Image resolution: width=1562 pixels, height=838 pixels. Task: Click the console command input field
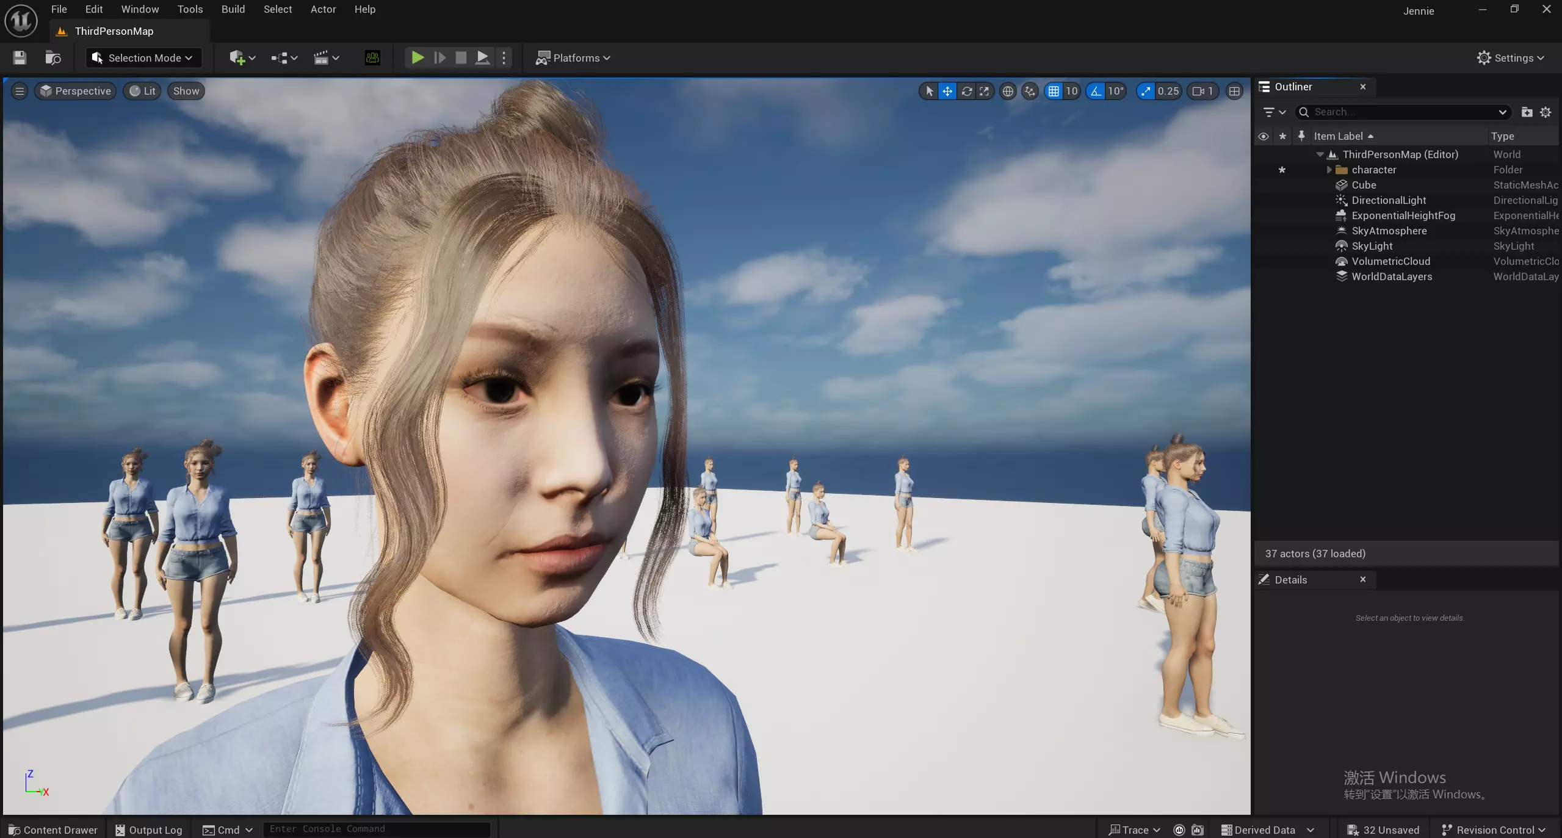[376, 829]
